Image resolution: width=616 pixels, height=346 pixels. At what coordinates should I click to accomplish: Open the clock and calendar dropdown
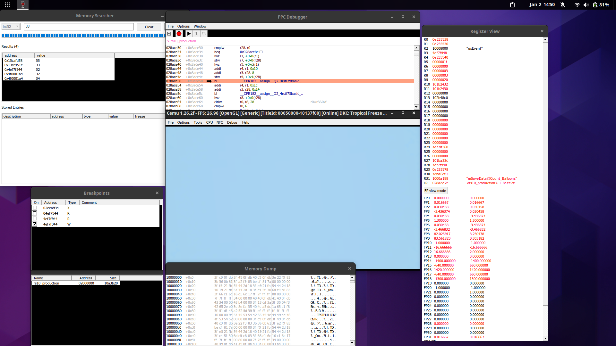pyautogui.click(x=542, y=5)
